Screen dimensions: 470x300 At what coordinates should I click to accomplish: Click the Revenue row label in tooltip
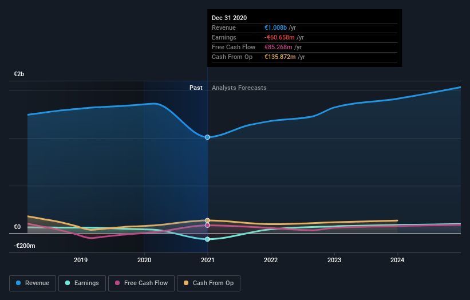coord(224,27)
